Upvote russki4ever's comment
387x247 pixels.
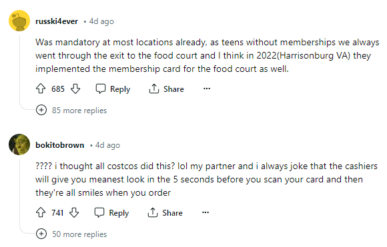pyautogui.click(x=41, y=89)
